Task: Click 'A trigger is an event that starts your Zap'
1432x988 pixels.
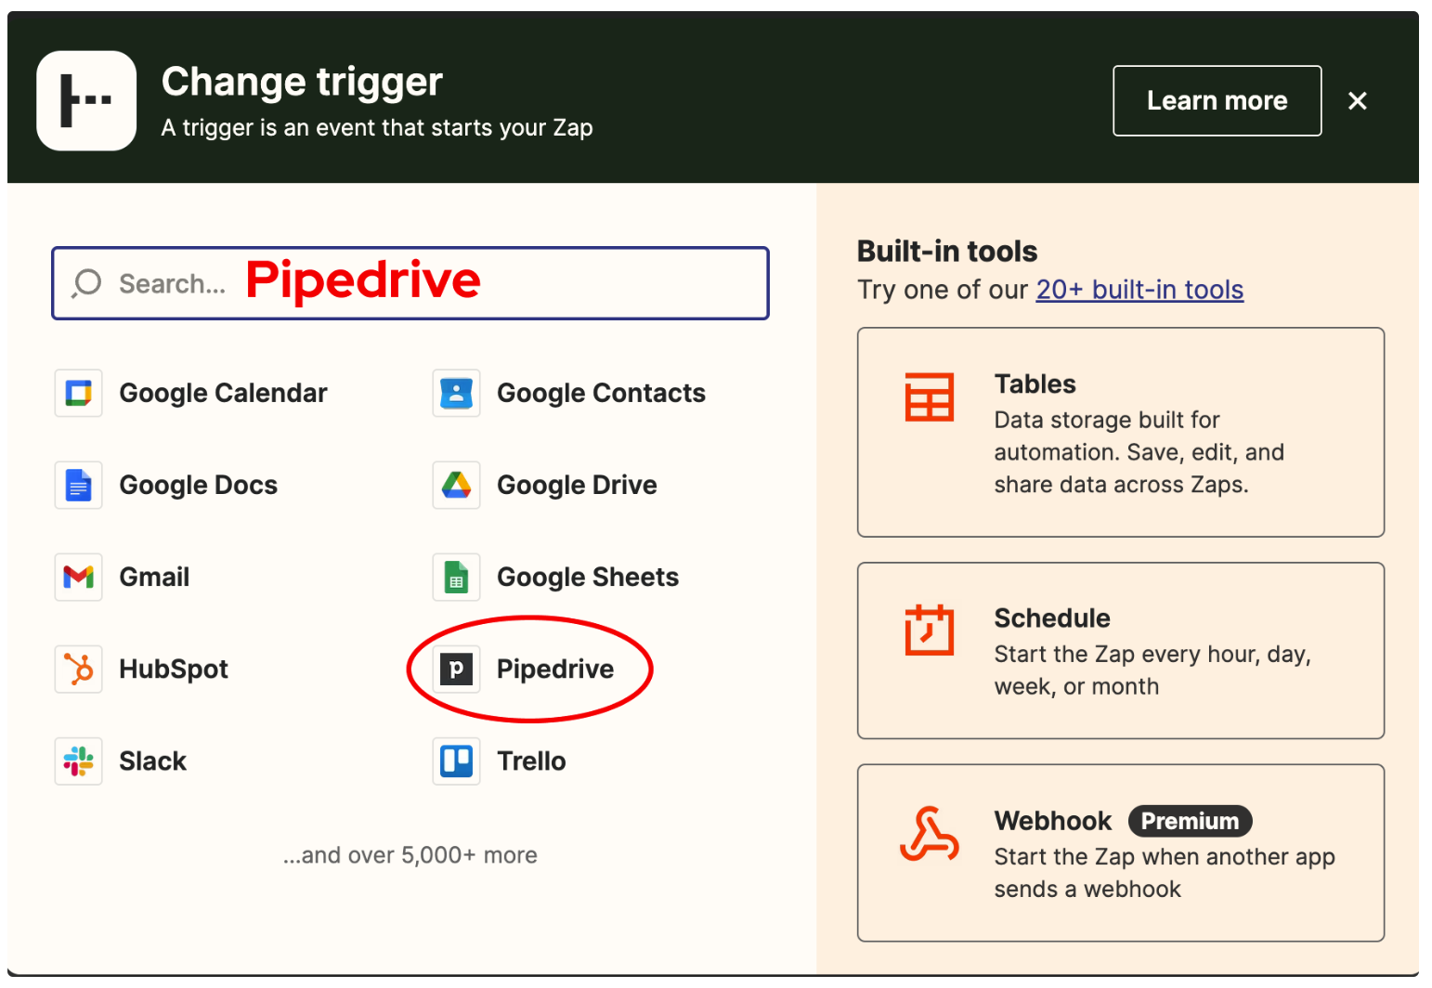Action: pyautogui.click(x=377, y=127)
